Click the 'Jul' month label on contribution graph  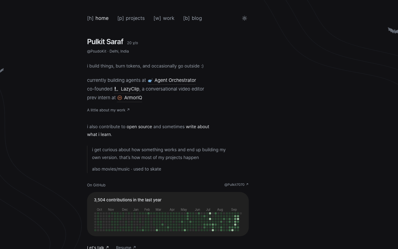[208, 209]
